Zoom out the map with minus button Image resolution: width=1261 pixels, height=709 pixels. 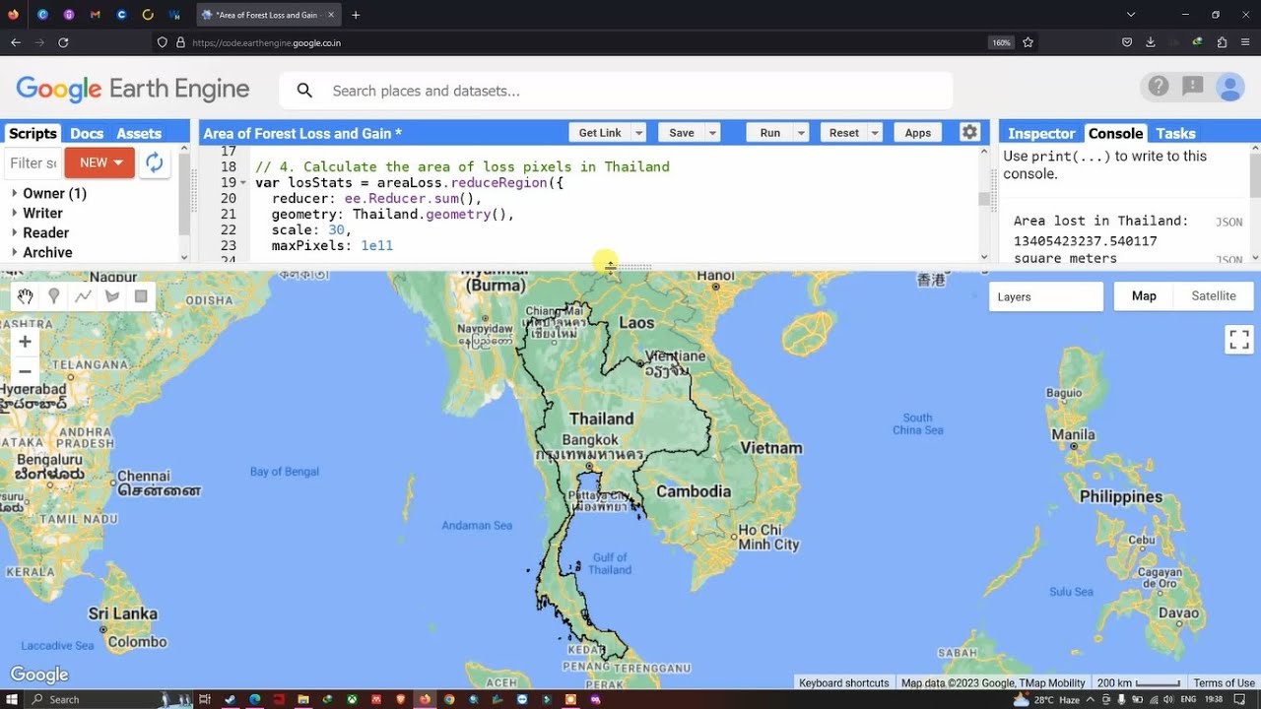tap(26, 371)
